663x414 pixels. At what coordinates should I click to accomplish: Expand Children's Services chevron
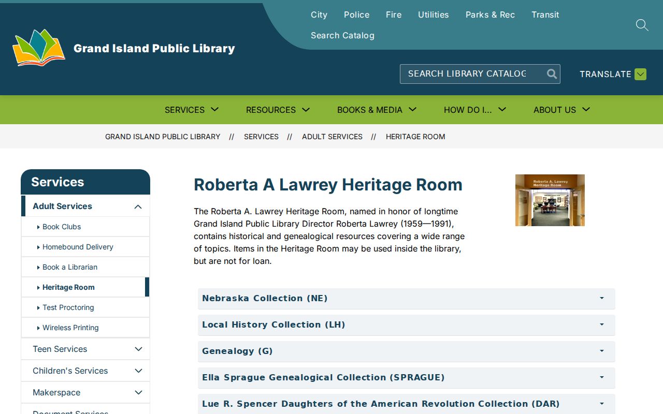tap(138, 371)
